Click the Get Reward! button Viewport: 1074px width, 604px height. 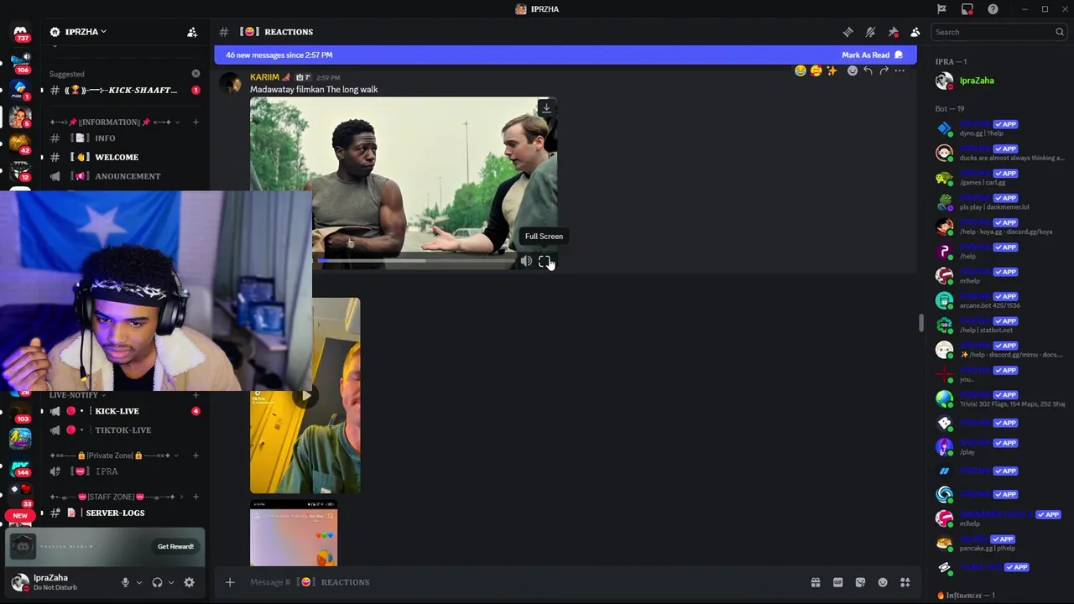[175, 547]
